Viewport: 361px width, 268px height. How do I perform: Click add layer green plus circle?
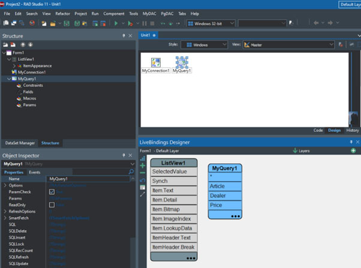(x=353, y=150)
